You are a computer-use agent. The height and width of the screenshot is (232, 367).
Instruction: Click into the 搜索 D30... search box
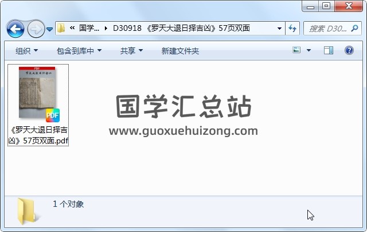[x=328, y=29]
